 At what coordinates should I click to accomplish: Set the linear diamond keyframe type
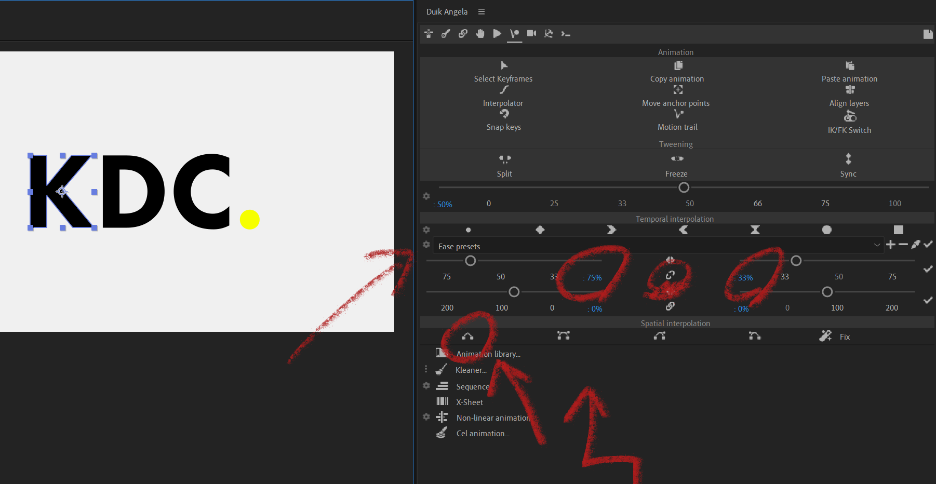point(540,230)
